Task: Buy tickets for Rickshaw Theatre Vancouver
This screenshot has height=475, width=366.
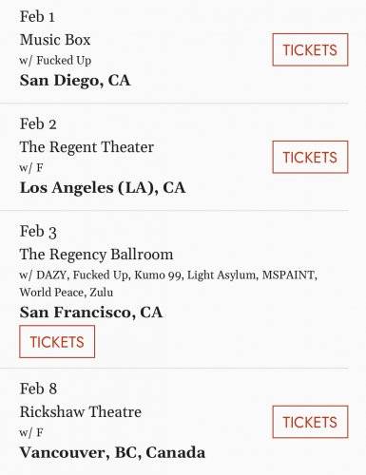Action: [x=310, y=422]
